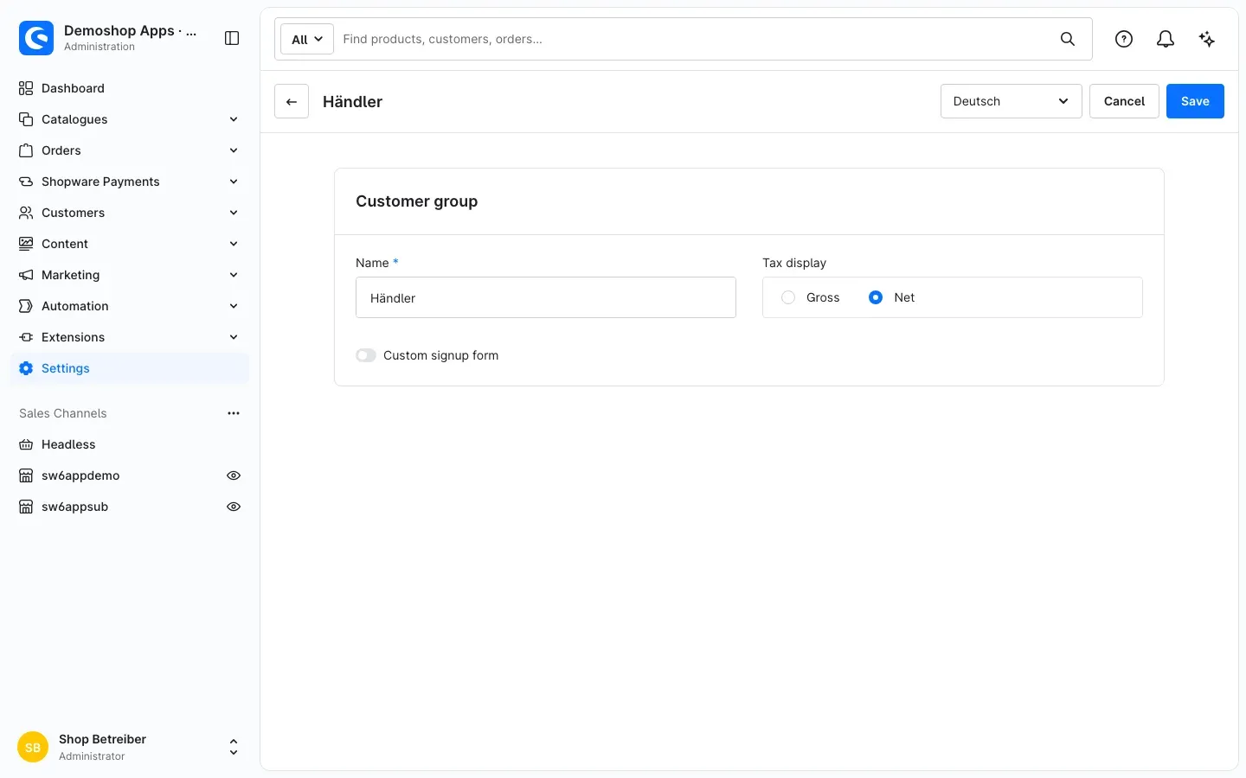Image resolution: width=1246 pixels, height=778 pixels.
Task: Click eye icon next to sw6appsub
Action: 234,507
